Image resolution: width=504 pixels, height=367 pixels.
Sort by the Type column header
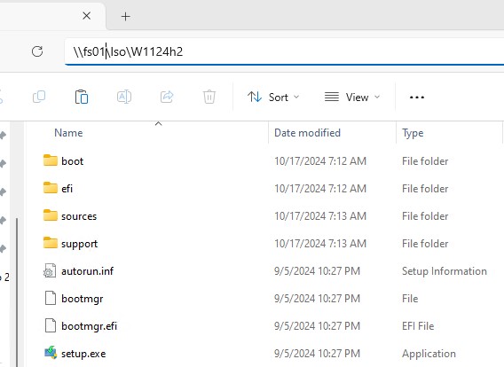tap(413, 133)
